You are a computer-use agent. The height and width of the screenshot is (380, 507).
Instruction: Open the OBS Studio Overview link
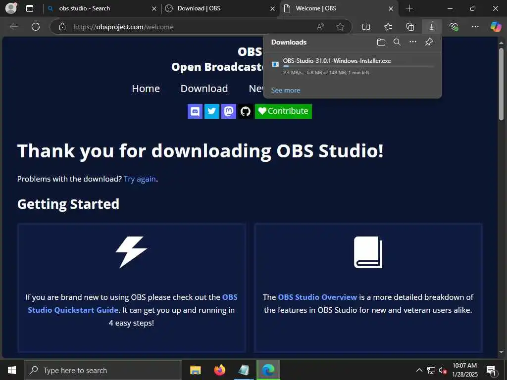[x=317, y=297]
